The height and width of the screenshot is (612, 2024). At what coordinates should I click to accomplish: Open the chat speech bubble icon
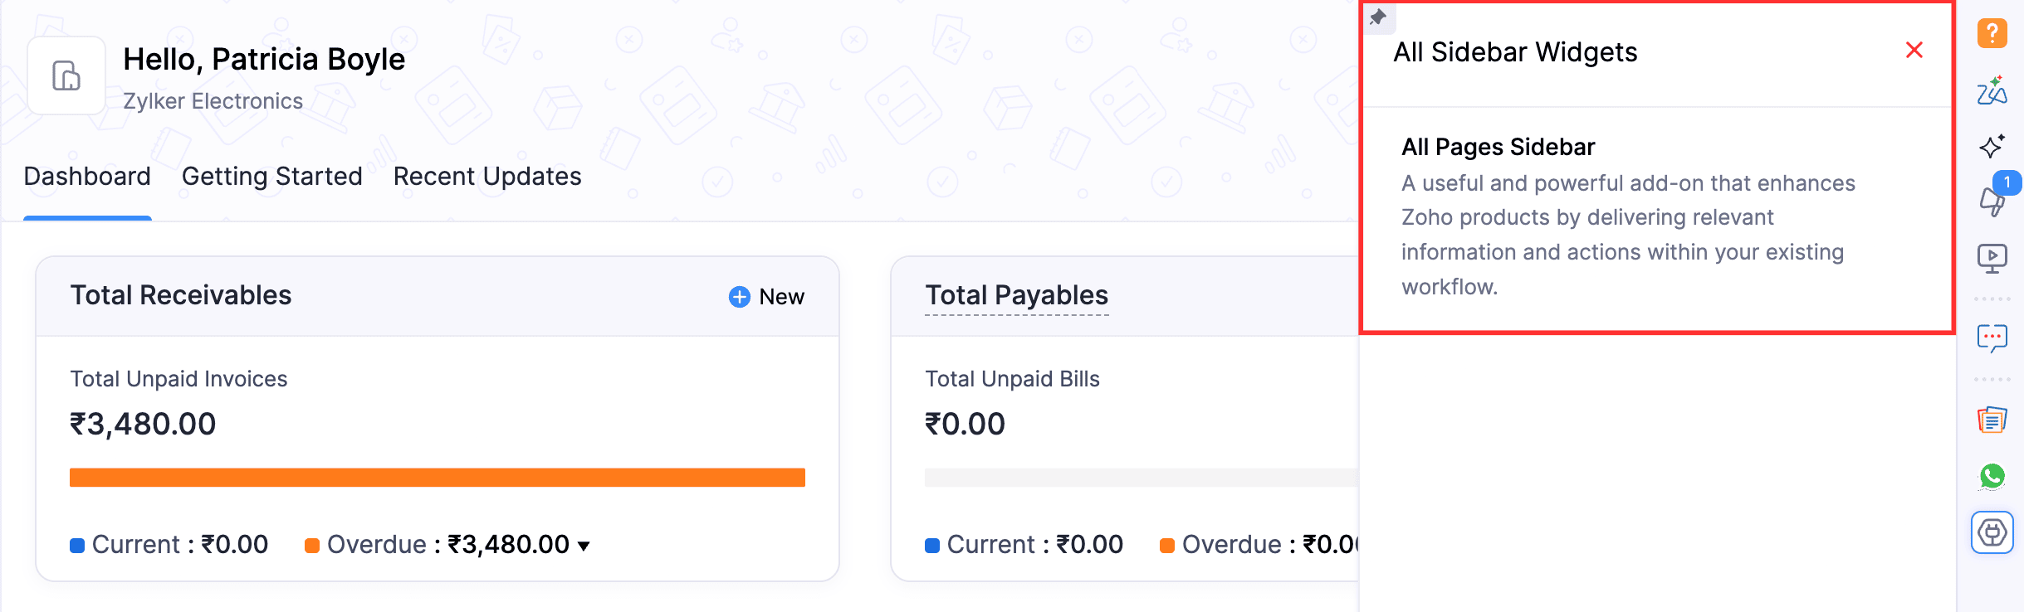point(1992,338)
